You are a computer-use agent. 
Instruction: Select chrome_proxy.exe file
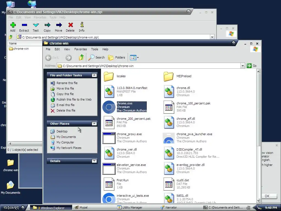tap(125, 138)
